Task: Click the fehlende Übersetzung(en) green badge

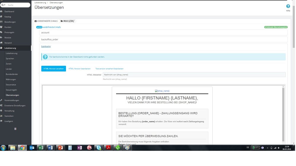Action: [276, 27]
